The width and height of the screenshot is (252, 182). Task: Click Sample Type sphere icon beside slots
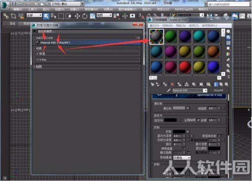(x=228, y=31)
